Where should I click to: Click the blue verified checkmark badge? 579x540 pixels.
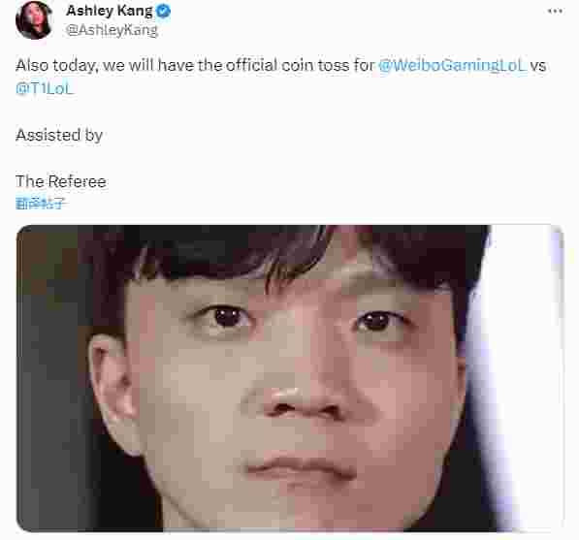tap(163, 12)
